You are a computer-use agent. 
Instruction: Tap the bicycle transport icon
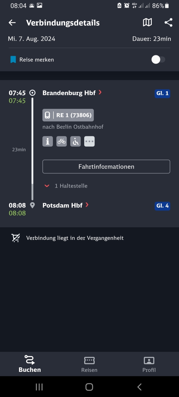tap(62, 141)
